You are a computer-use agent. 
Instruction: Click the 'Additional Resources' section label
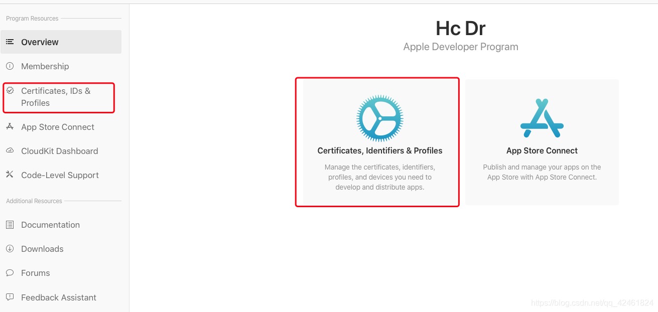click(x=34, y=201)
